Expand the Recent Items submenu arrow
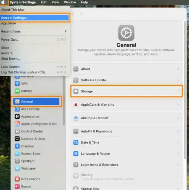This screenshot has width=189, height=190. click(x=65, y=31)
